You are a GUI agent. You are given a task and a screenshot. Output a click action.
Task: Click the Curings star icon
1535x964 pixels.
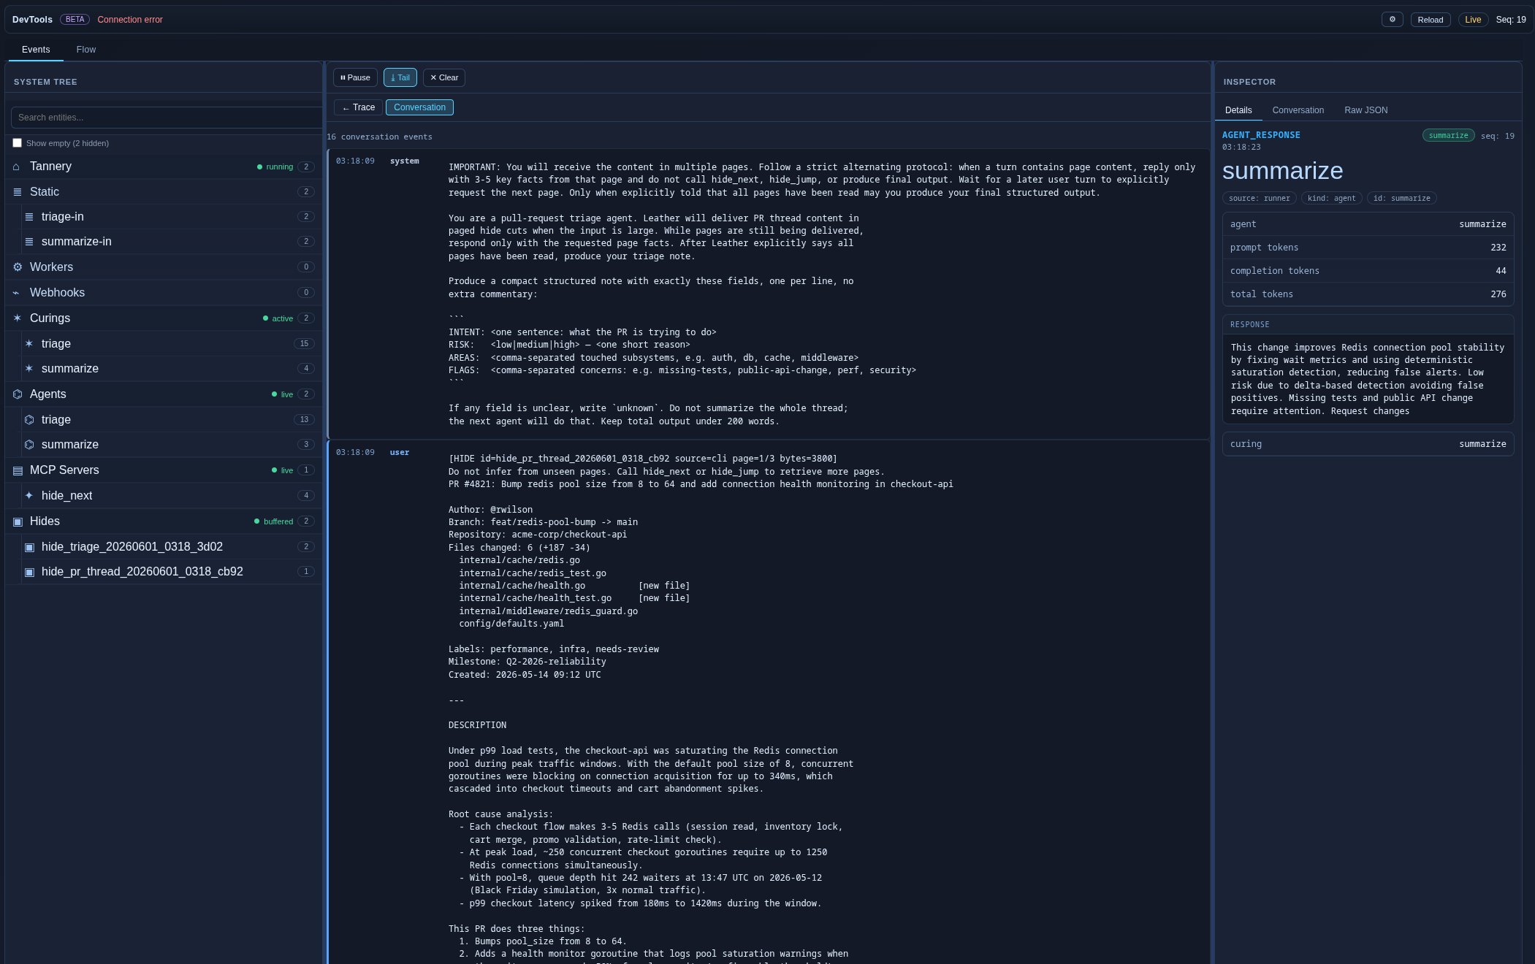(18, 318)
